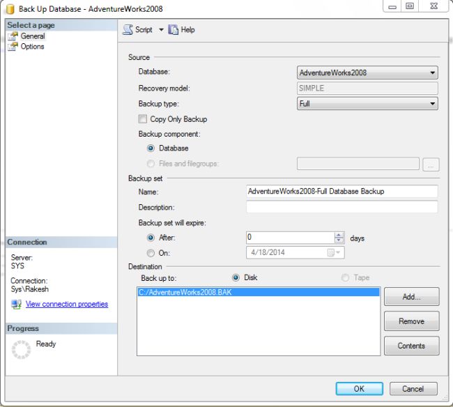The height and width of the screenshot is (407, 453).
Task: Choose Disk as backup destination
Action: click(236, 277)
